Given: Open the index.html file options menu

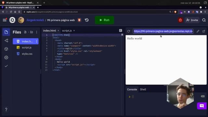Looking at the screenshot, I should [37, 41].
